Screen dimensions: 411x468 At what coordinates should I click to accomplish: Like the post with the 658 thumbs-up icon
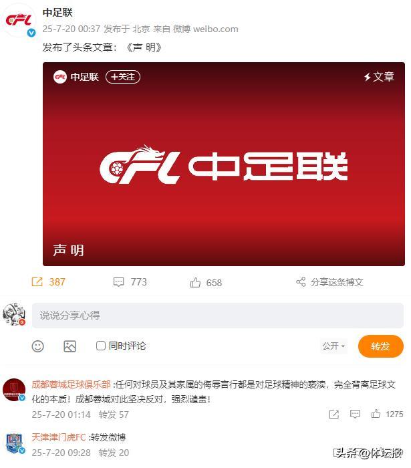coord(195,282)
